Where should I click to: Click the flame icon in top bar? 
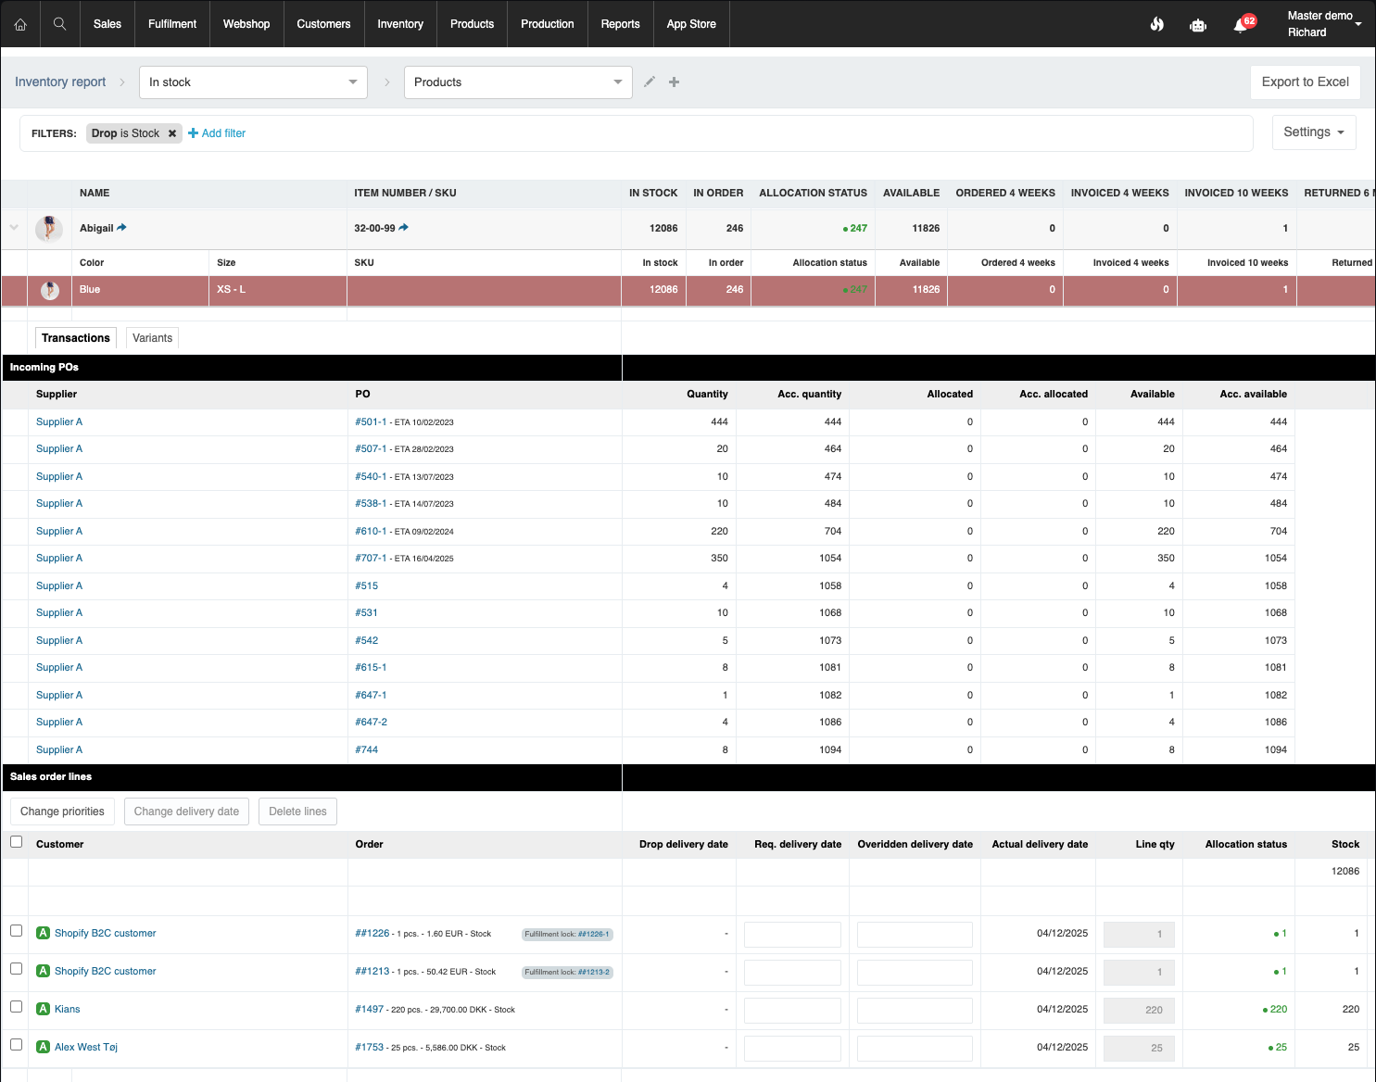(x=1156, y=24)
